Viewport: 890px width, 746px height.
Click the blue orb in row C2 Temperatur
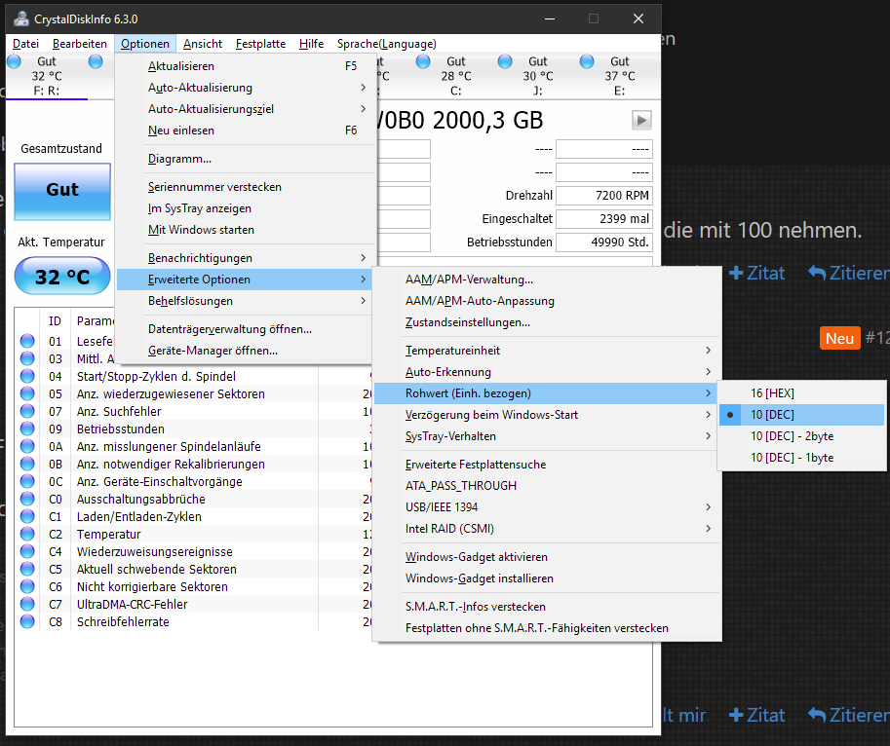[27, 535]
